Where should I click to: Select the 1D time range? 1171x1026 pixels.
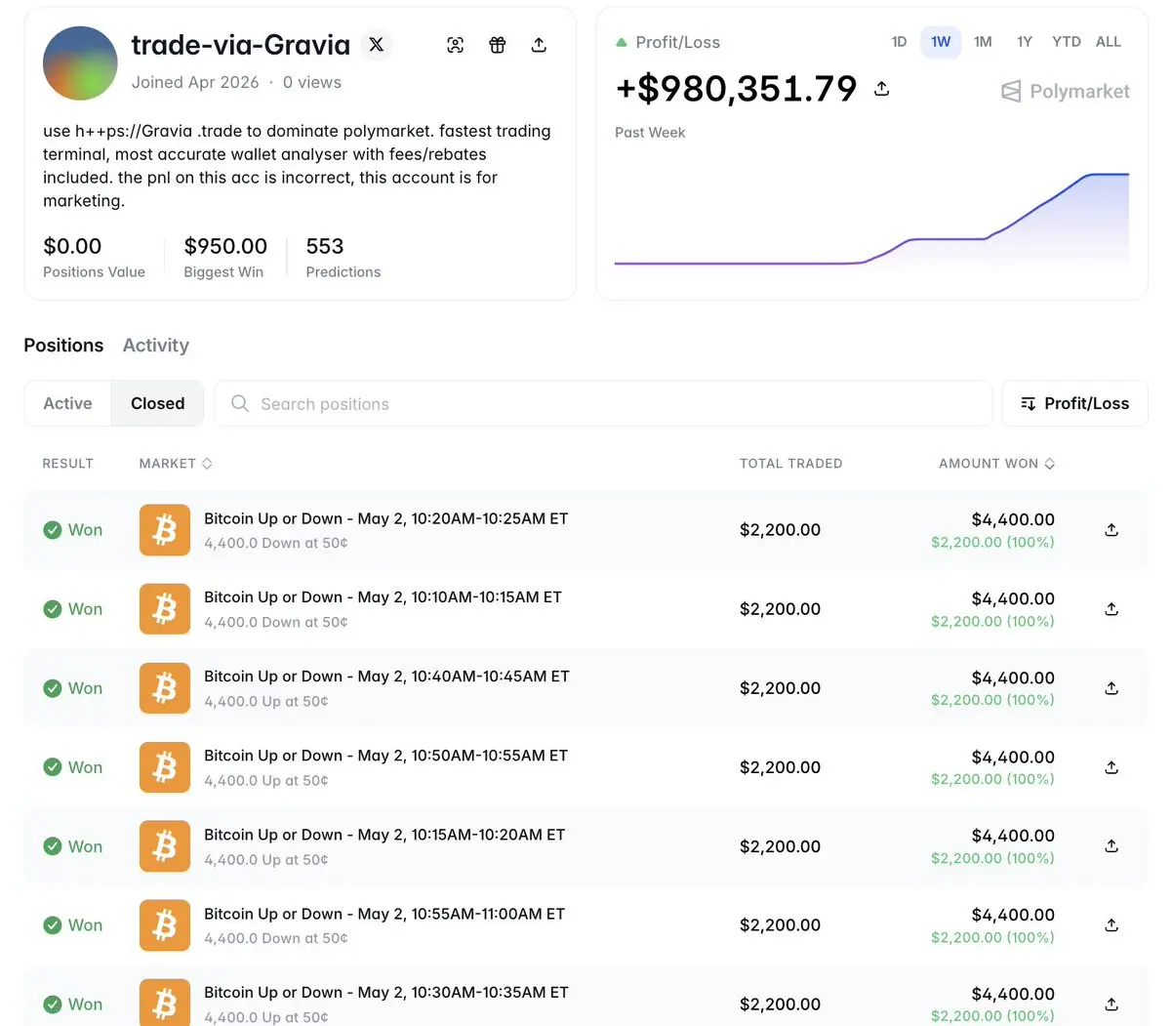pyautogui.click(x=899, y=42)
